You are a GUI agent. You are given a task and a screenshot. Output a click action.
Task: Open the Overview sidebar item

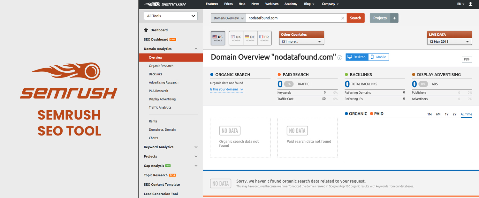coord(171,57)
